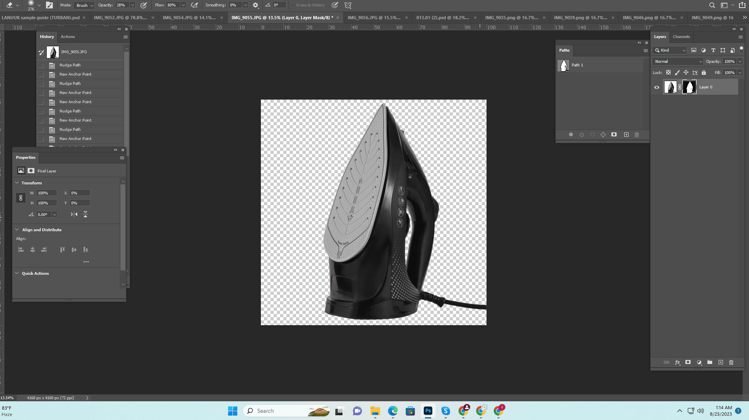Toggle the layer filter on/off switch
The height and width of the screenshot is (420, 749).
(741, 49)
